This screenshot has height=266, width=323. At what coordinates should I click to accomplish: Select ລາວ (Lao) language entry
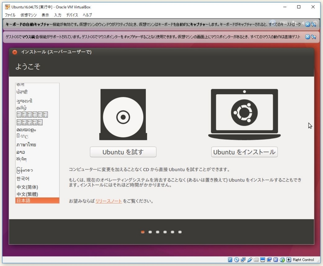[x=21, y=152]
